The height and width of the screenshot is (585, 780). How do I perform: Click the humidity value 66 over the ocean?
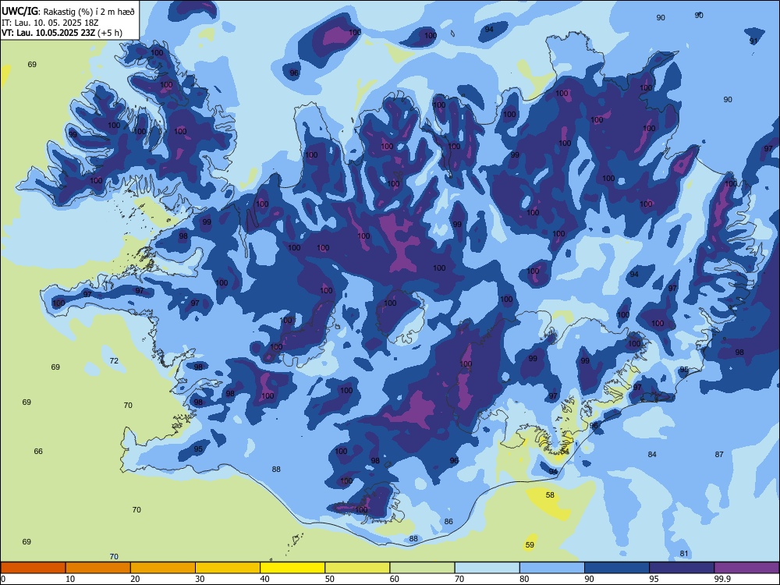point(38,451)
